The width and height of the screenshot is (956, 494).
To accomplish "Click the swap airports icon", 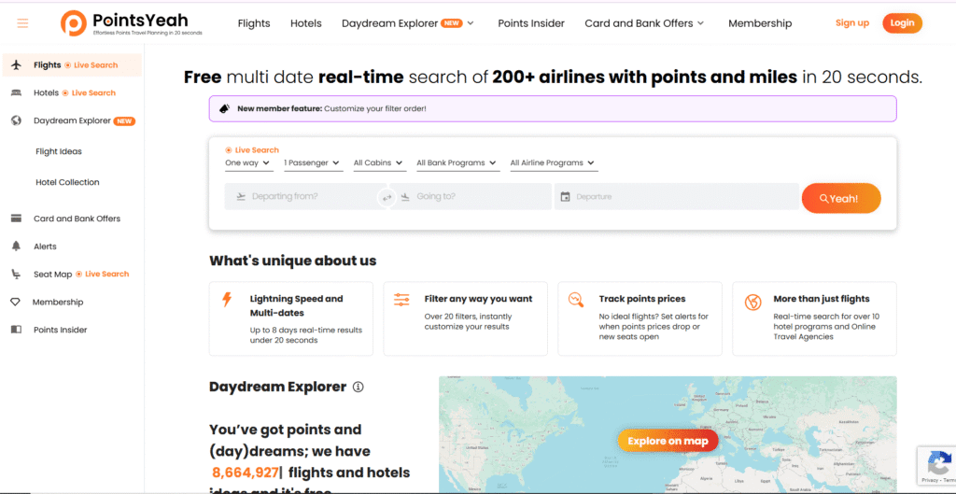I will (x=387, y=197).
